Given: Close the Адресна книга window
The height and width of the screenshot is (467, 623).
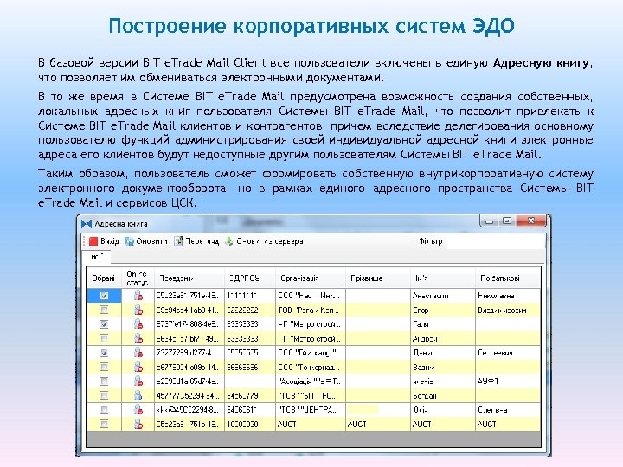Looking at the screenshot, I should coord(531,221).
